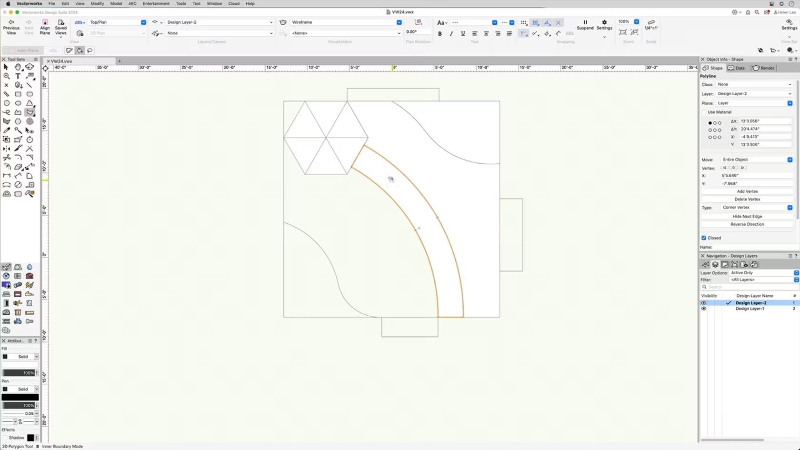Viewport: 800px width, 450px height.
Task: Go to Previous View
Action: point(11,27)
